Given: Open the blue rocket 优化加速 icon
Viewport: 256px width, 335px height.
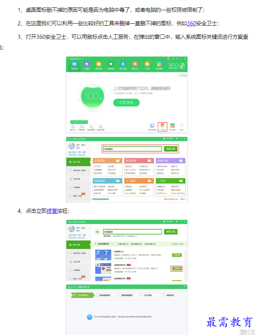Looking at the screenshot, I should [123, 64].
